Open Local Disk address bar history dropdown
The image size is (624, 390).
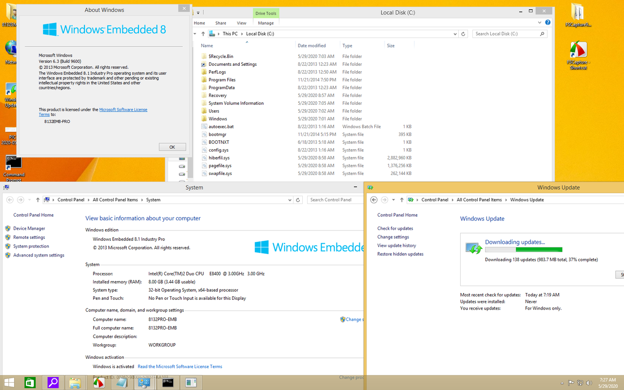click(x=455, y=34)
